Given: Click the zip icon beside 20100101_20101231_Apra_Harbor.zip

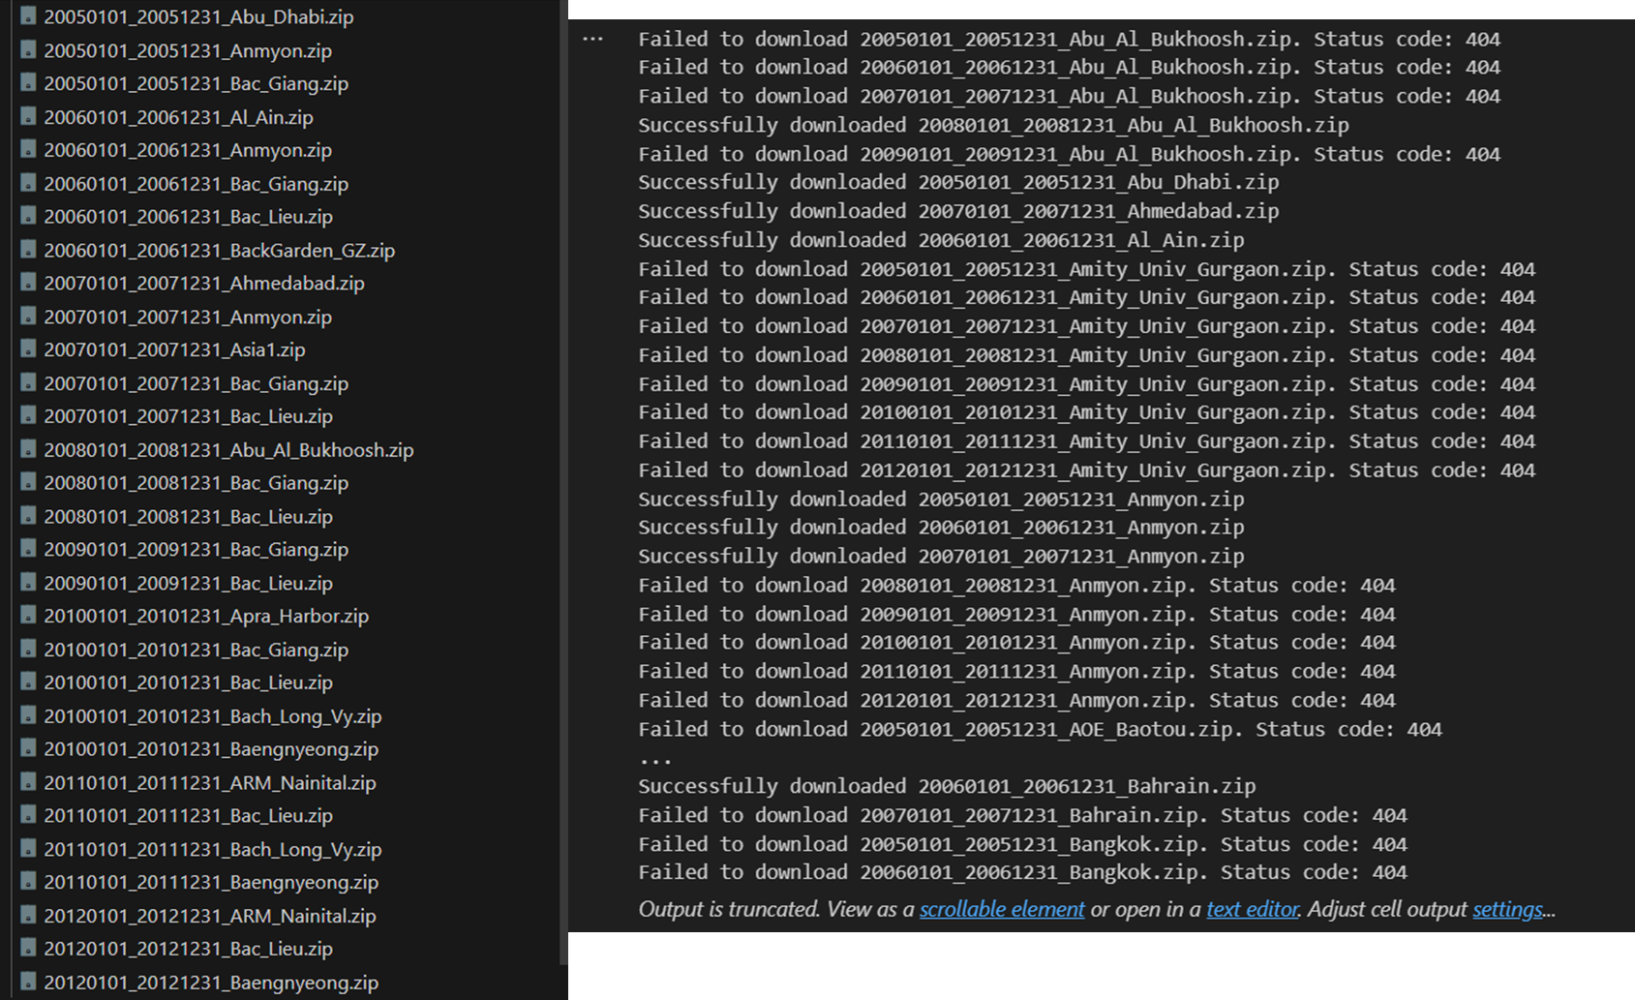Looking at the screenshot, I should coord(27,616).
